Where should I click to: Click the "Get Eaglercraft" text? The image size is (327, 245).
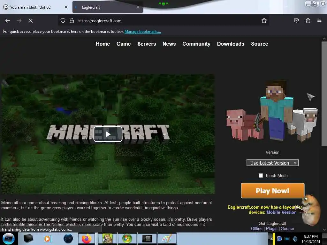tap(272, 223)
